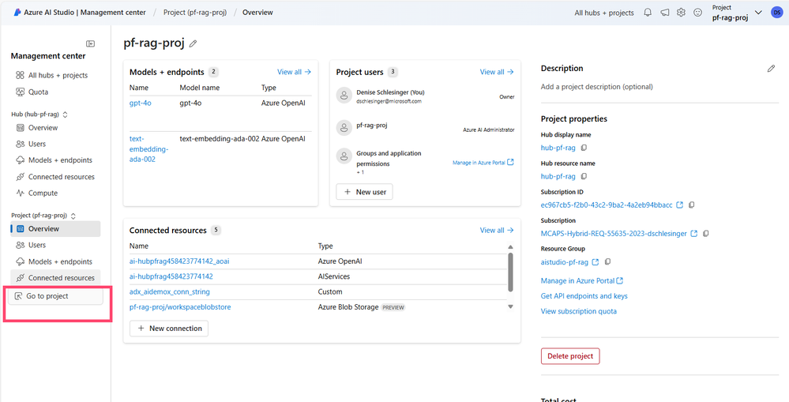This screenshot has height=402, width=789.
Task: Click Add a project description text
Action: coord(597,87)
